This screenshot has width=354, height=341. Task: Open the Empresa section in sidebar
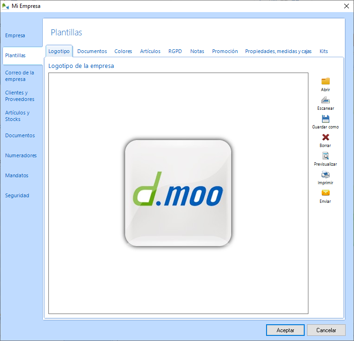pyautogui.click(x=15, y=35)
